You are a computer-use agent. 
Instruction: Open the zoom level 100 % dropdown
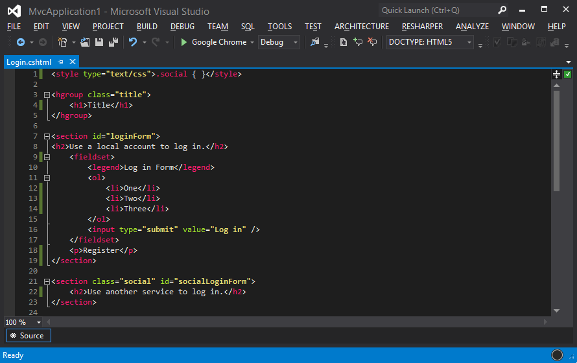tap(39, 322)
